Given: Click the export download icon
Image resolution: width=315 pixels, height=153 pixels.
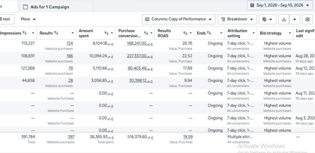Looking at the screenshot, I should [x=284, y=19].
